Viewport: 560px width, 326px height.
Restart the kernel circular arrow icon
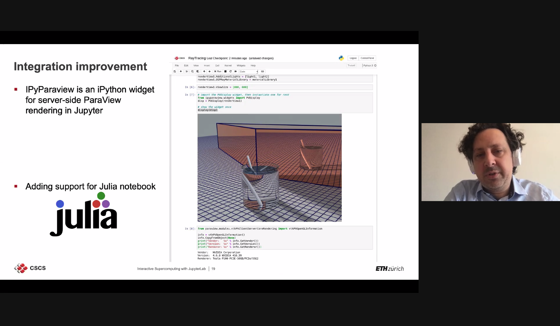coord(230,72)
